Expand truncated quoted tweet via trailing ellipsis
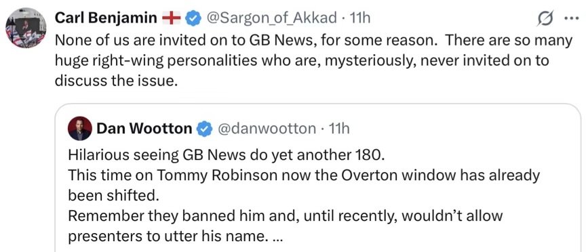 click(276, 239)
